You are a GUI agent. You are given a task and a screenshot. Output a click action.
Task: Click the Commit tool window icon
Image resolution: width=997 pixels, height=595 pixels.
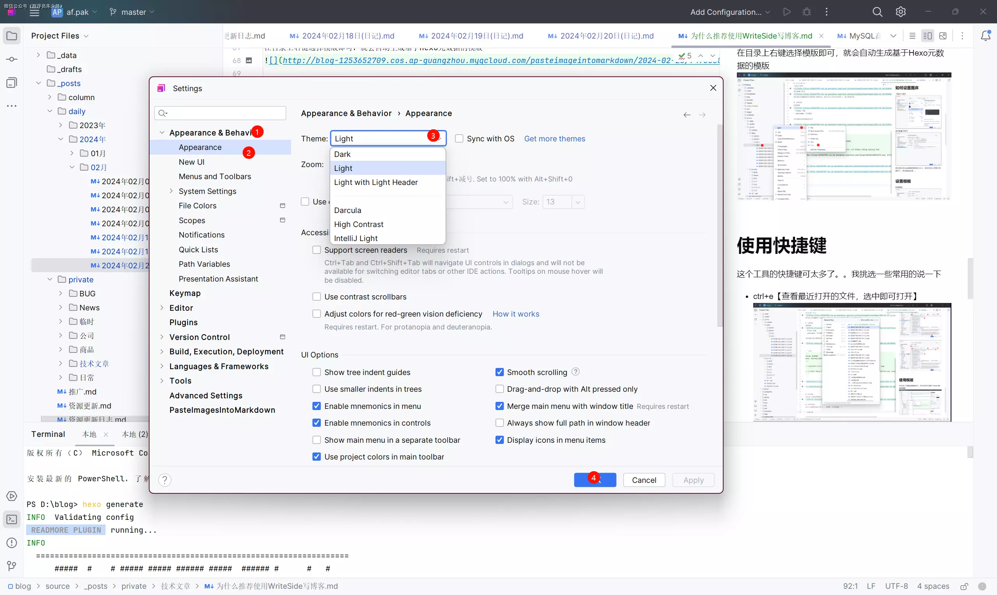12,59
